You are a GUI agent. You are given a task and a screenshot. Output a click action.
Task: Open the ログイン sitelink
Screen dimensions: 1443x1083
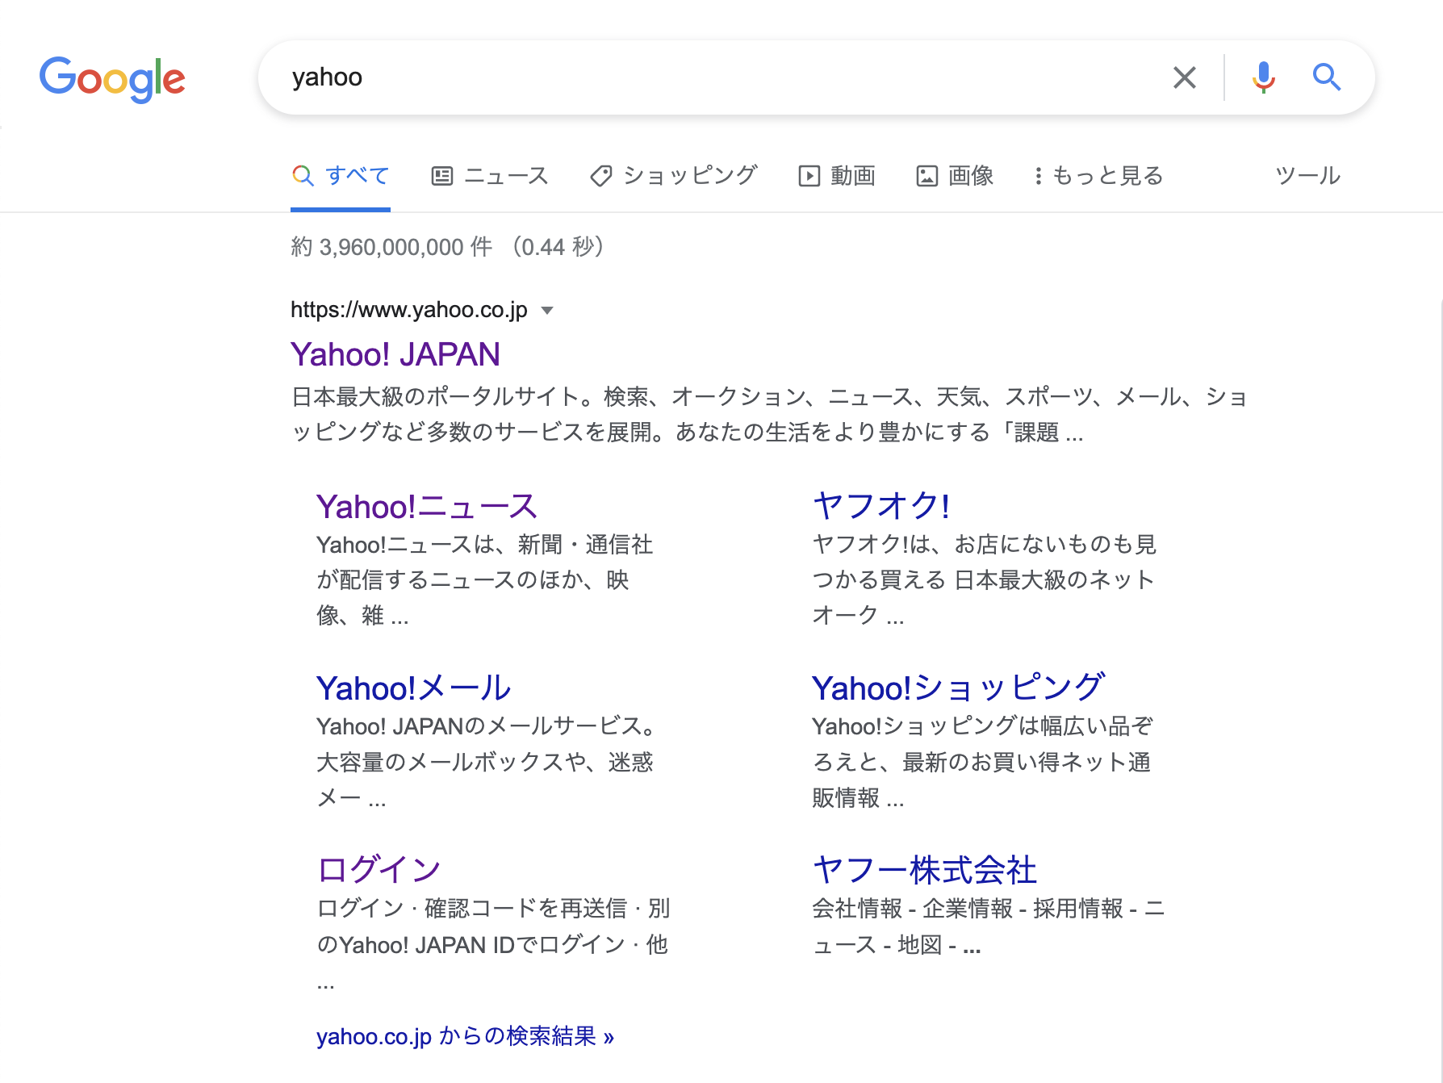[x=379, y=869]
